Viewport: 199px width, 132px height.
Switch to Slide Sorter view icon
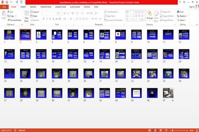[x=155, y=130]
